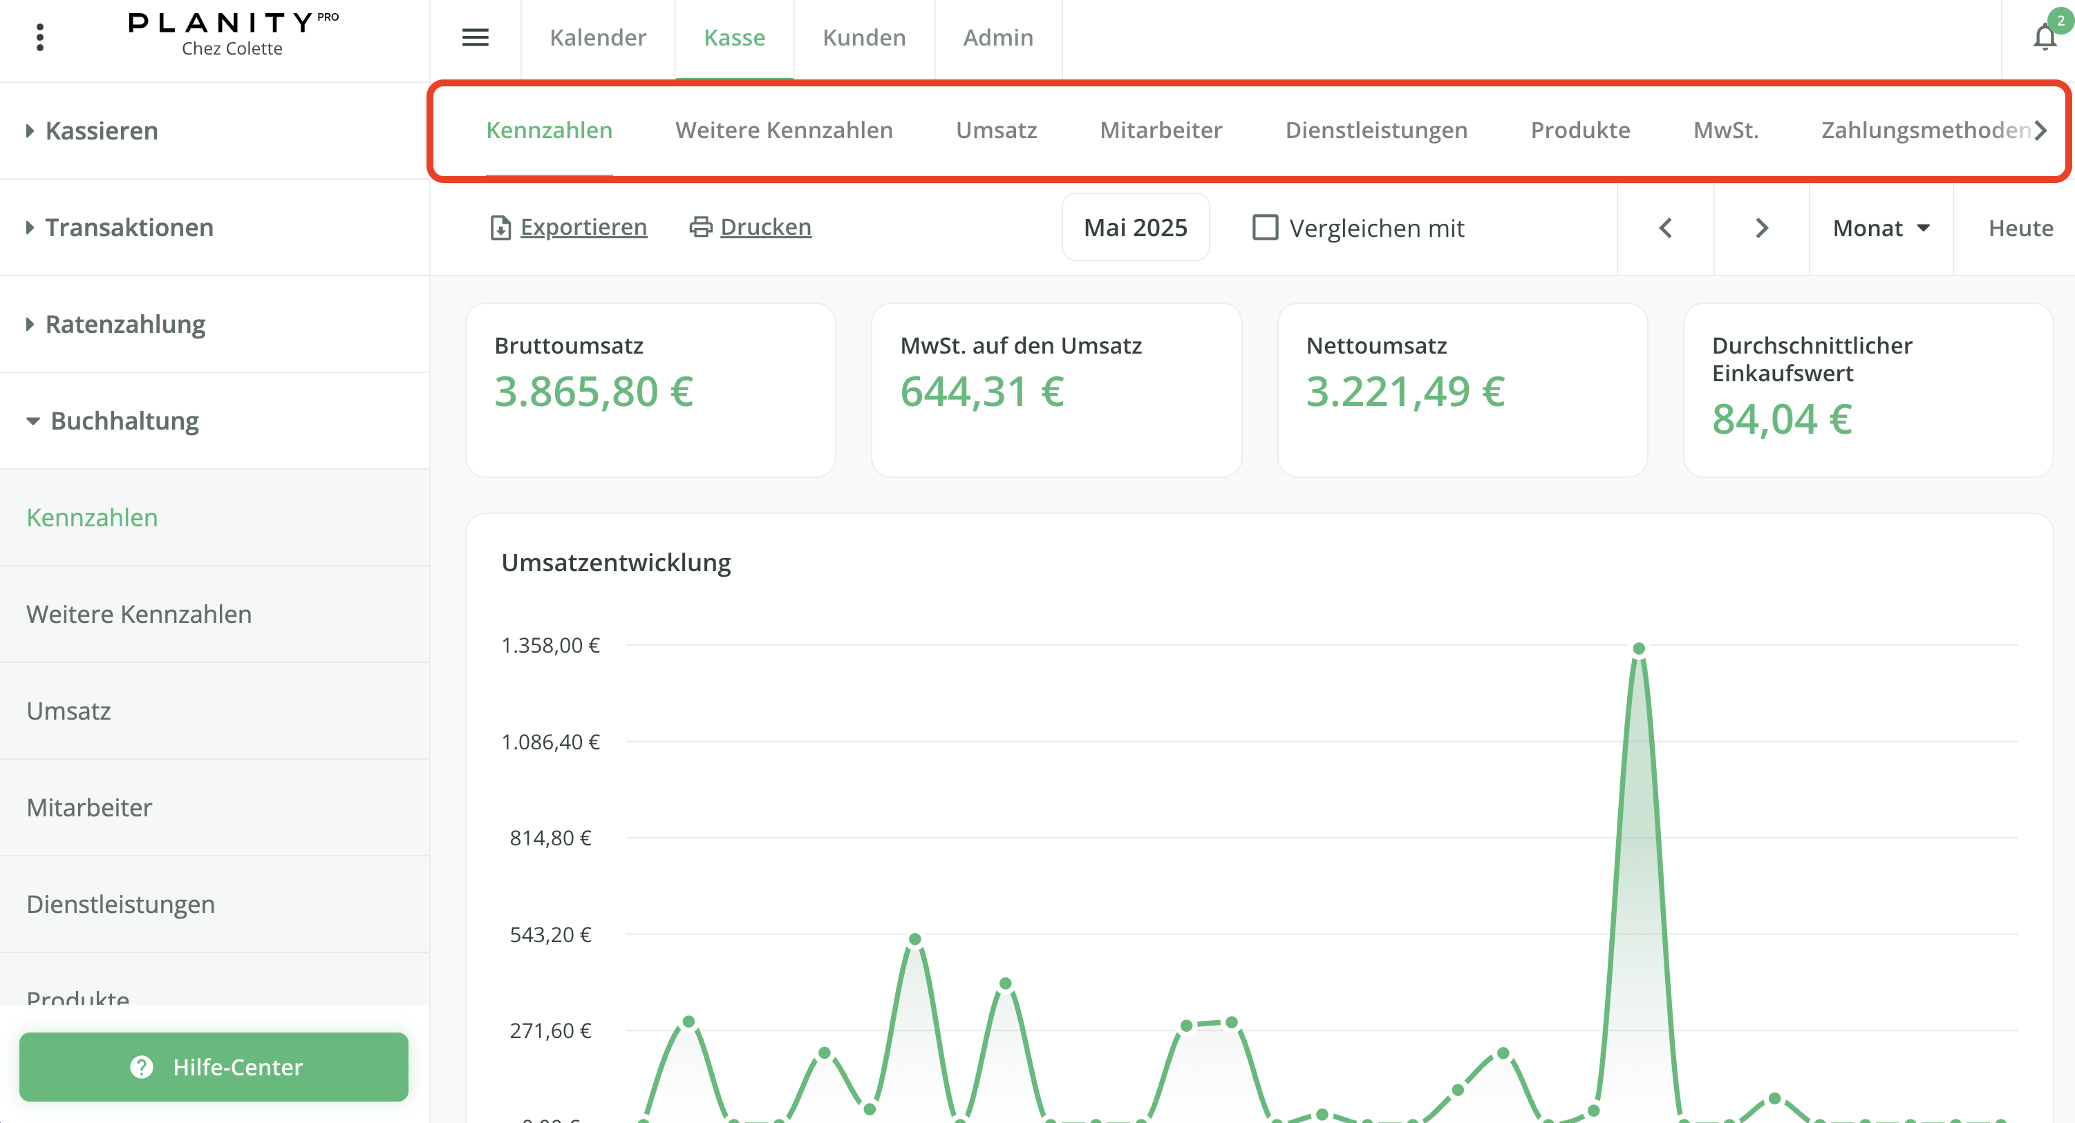Expand the Transaktionen section
The height and width of the screenshot is (1123, 2075).
pyautogui.click(x=214, y=227)
